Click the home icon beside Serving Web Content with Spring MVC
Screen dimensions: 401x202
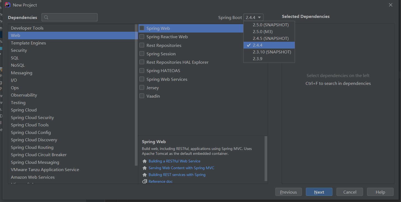click(144, 168)
